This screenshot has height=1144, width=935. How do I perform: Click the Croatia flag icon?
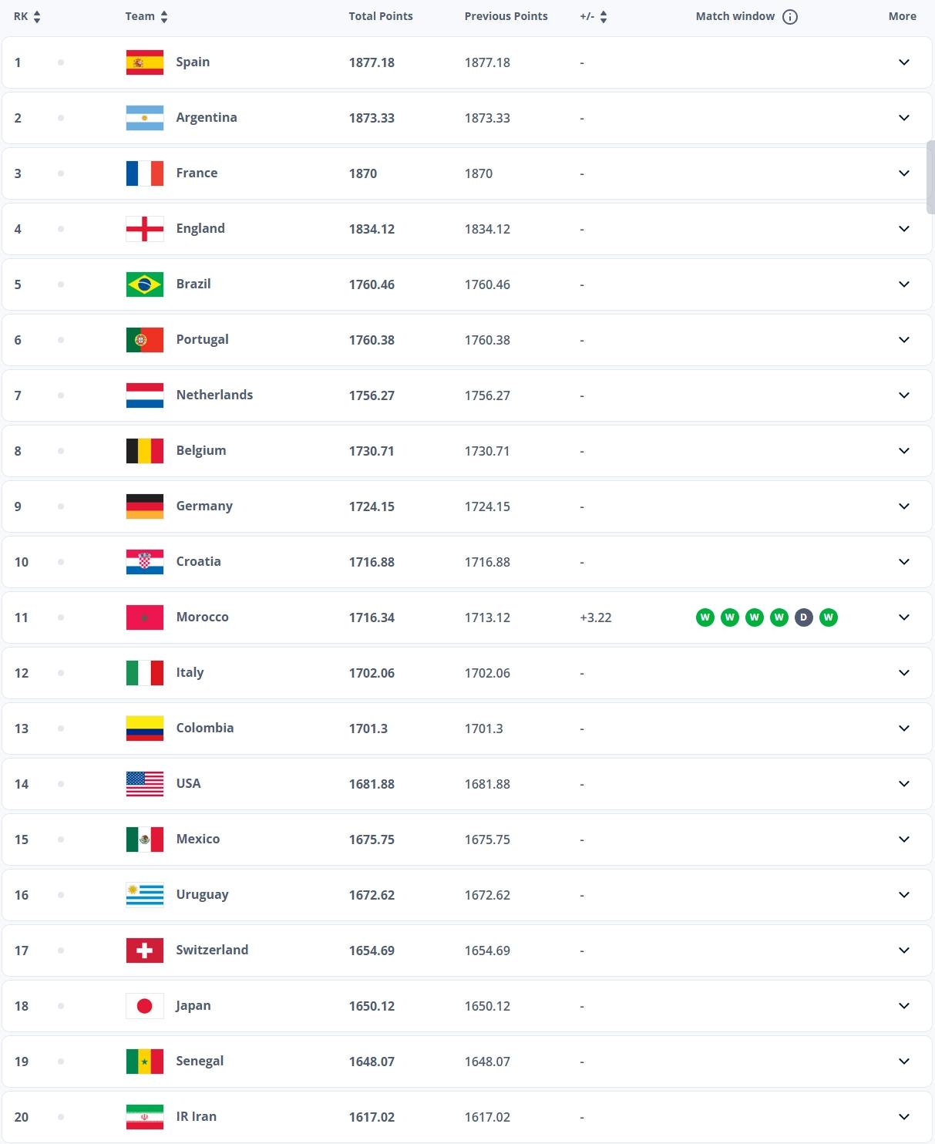(x=145, y=562)
